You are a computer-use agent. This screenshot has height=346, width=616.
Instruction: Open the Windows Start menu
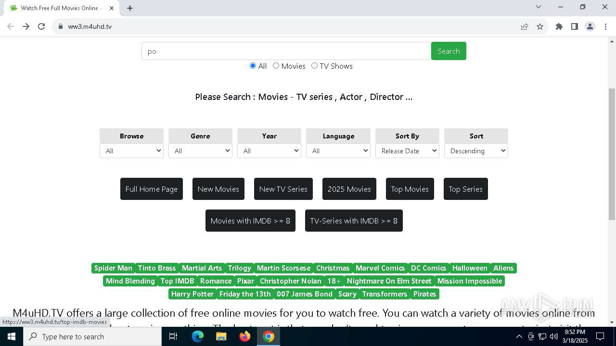pyautogui.click(x=12, y=336)
